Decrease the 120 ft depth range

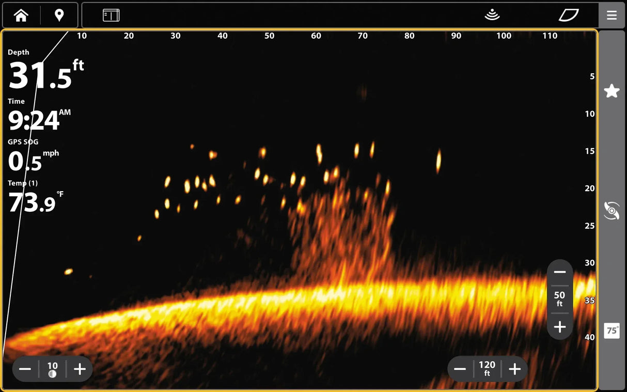click(x=460, y=369)
